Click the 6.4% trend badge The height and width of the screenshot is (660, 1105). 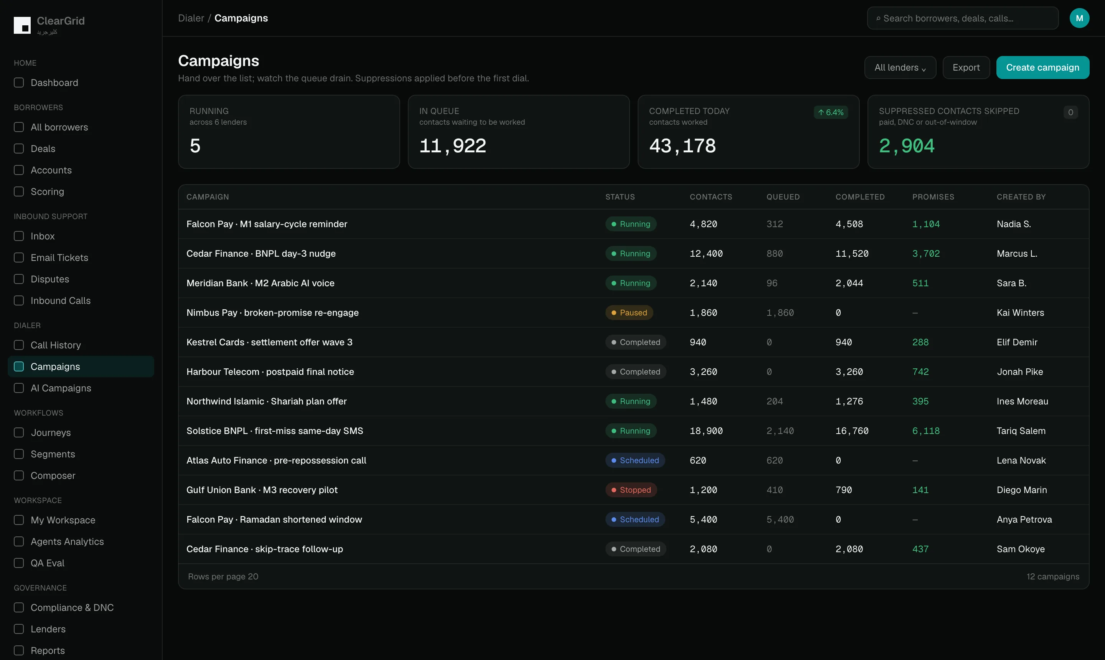tap(831, 112)
